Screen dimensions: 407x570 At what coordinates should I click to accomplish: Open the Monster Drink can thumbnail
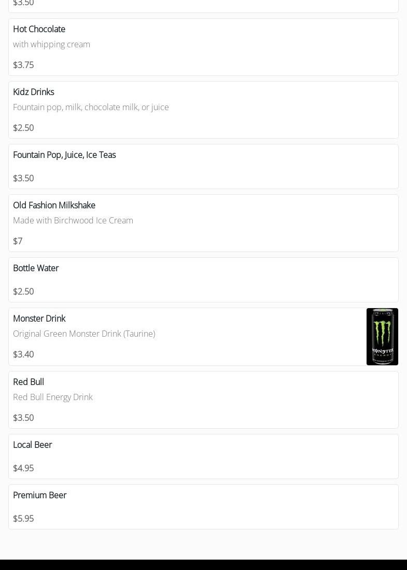[382, 337]
